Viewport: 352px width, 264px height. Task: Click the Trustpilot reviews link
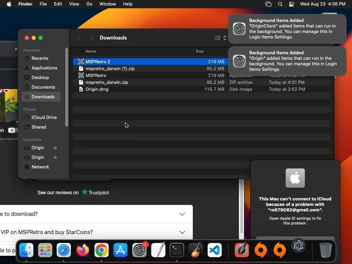(x=73, y=192)
